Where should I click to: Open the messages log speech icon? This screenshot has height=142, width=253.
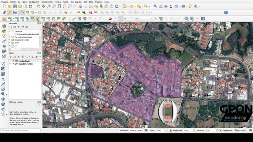[251, 131]
